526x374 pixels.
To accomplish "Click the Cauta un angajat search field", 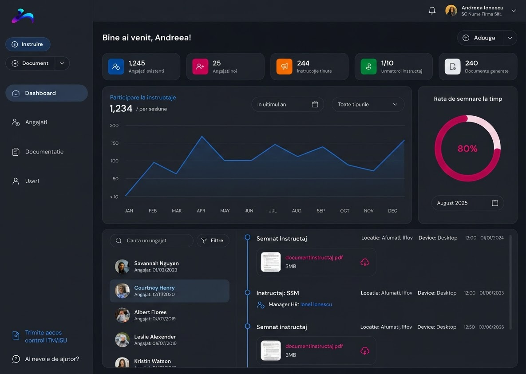I will pos(152,240).
